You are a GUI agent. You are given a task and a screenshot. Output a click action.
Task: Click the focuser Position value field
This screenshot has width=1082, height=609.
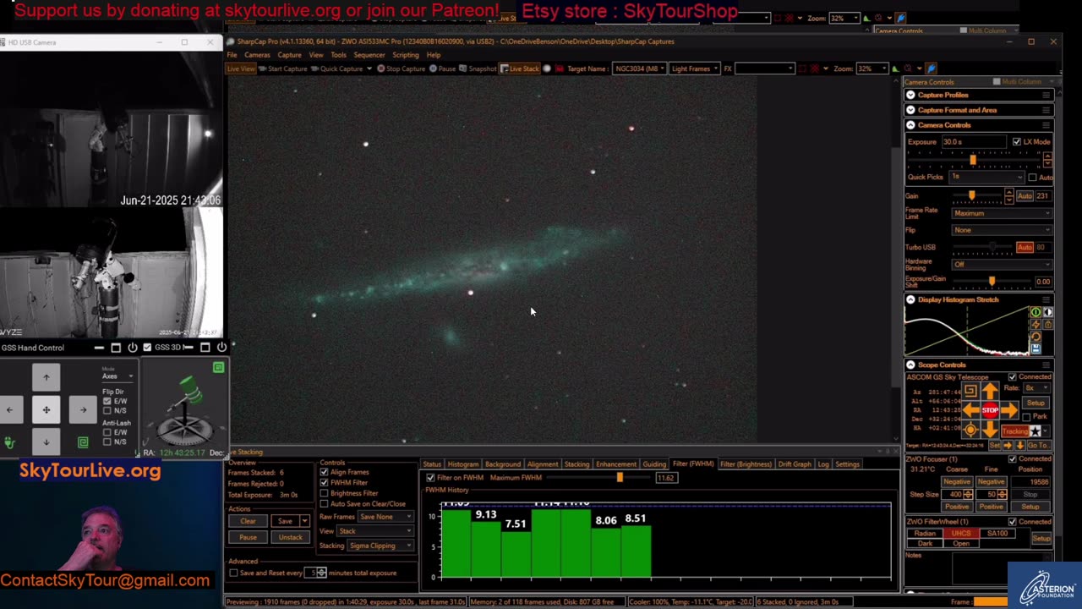[x=1030, y=481]
